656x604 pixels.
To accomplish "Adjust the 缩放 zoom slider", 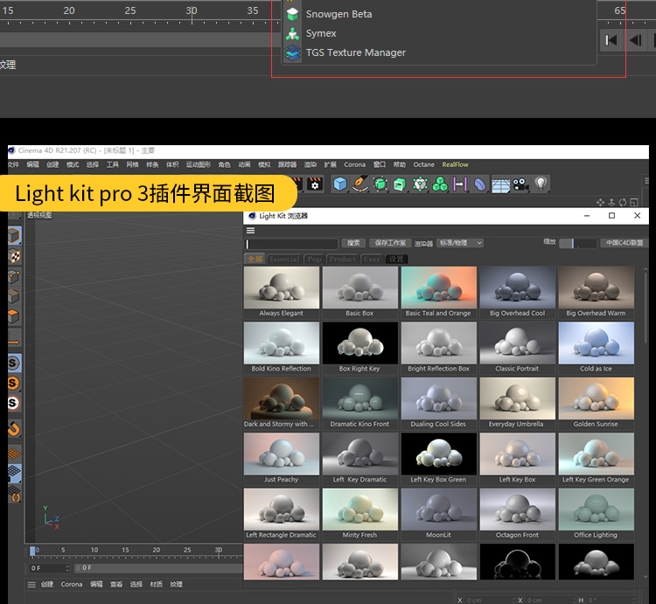I will point(578,243).
